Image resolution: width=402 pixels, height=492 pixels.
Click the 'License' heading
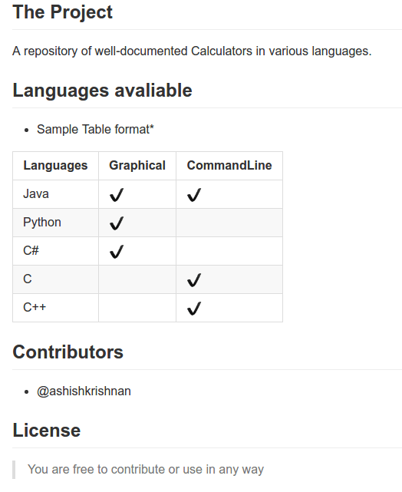coord(46,430)
